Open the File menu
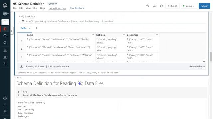This screenshot has width=213, height=119. pos(15,8)
